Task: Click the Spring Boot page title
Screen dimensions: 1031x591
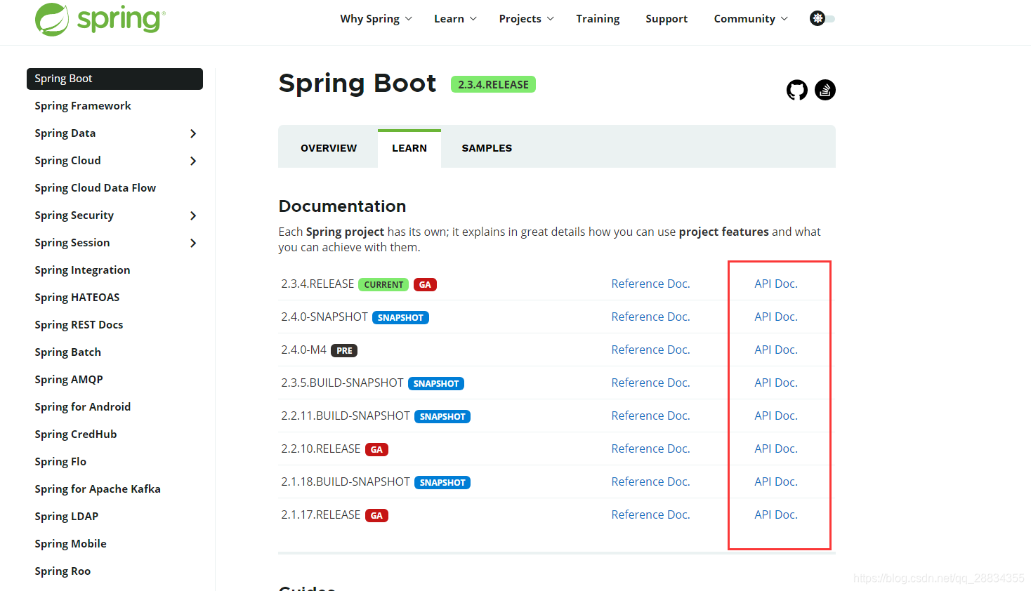Action: tap(357, 84)
